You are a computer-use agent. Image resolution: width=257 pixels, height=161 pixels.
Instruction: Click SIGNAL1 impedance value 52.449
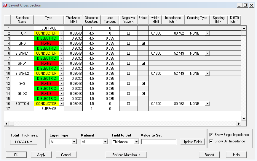coord(173,53)
